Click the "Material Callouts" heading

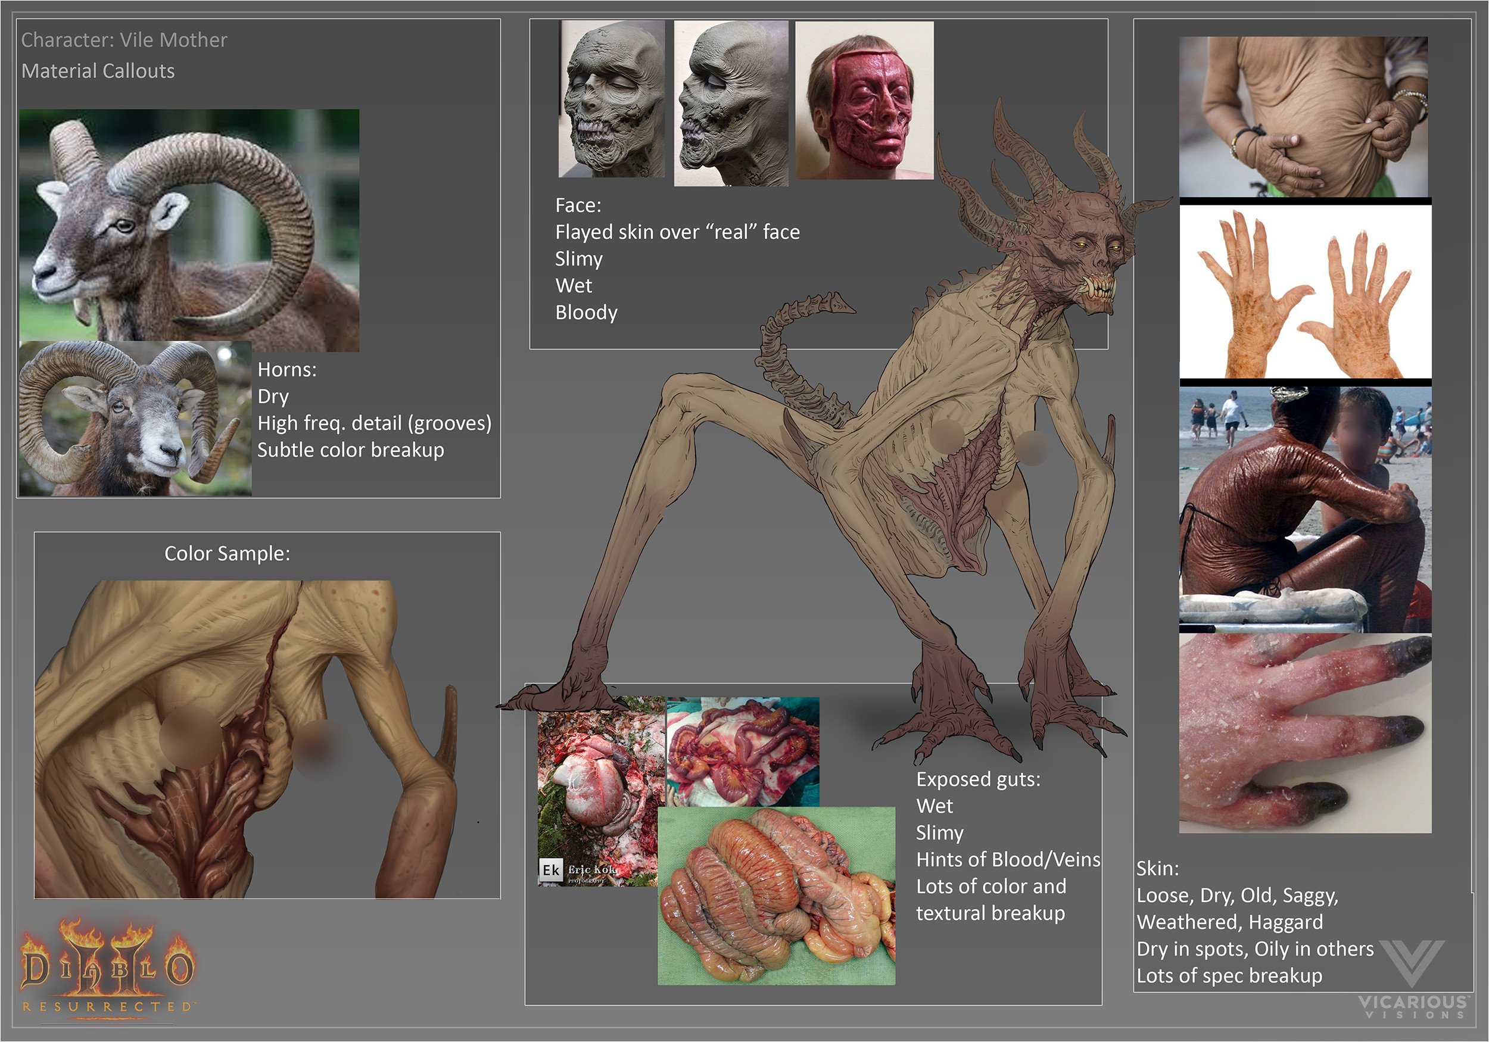(98, 71)
